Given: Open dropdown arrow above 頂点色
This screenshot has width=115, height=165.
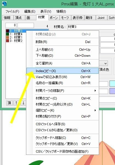Looking at the screenshot, I should (x=105, y=64).
